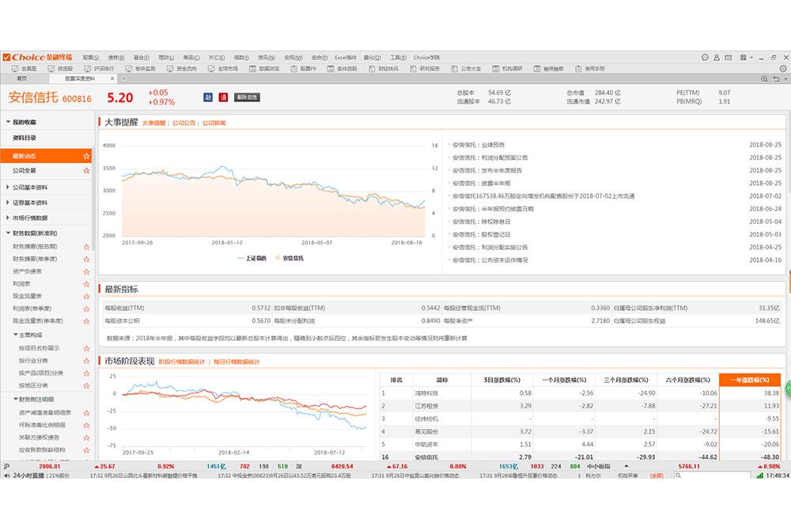
Task: Open the 每日行情数据统计 link
Action: [x=236, y=362]
